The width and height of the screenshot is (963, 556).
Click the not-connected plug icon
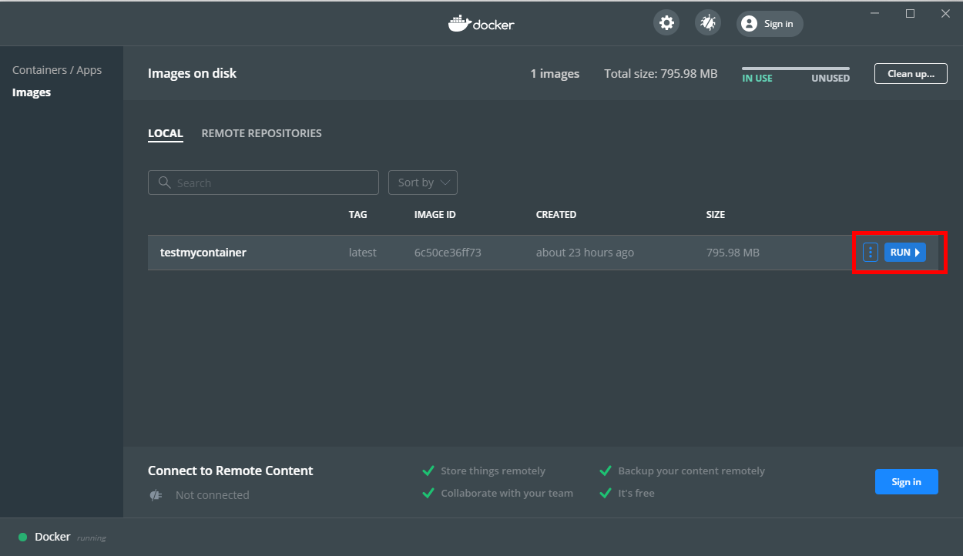(x=156, y=495)
